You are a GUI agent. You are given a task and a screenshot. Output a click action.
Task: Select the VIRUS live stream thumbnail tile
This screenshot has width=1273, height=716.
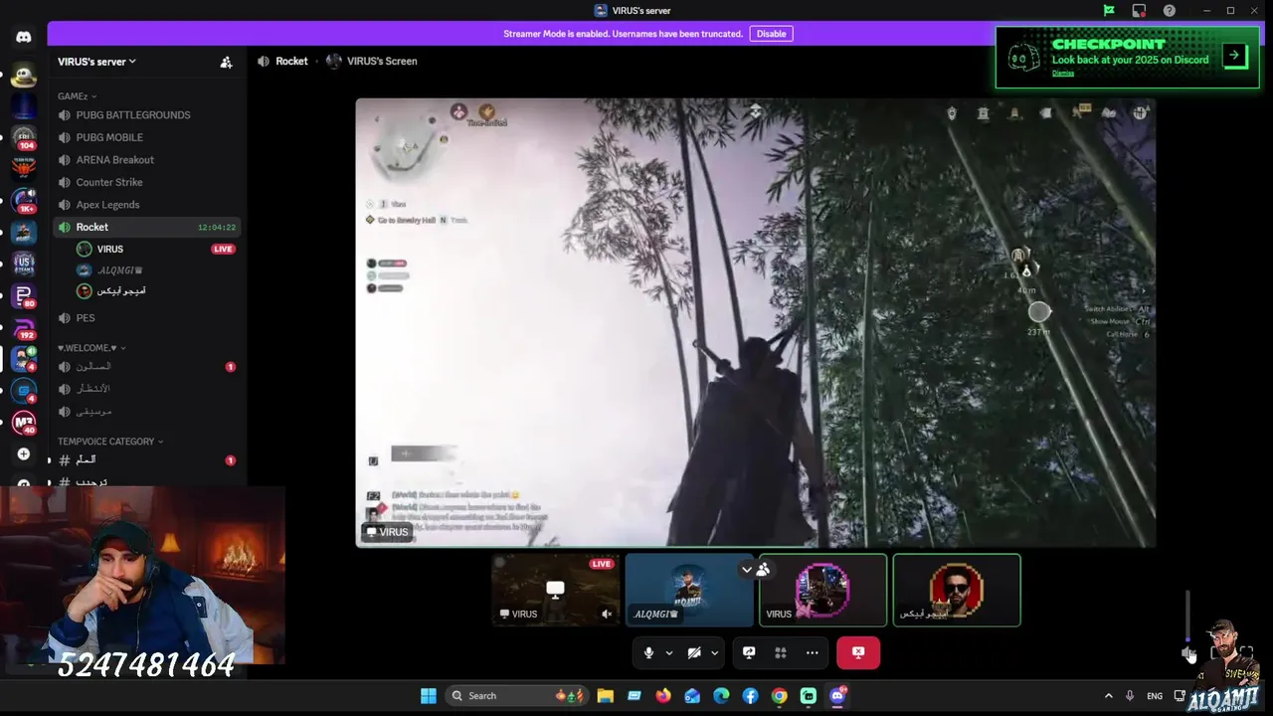point(555,590)
